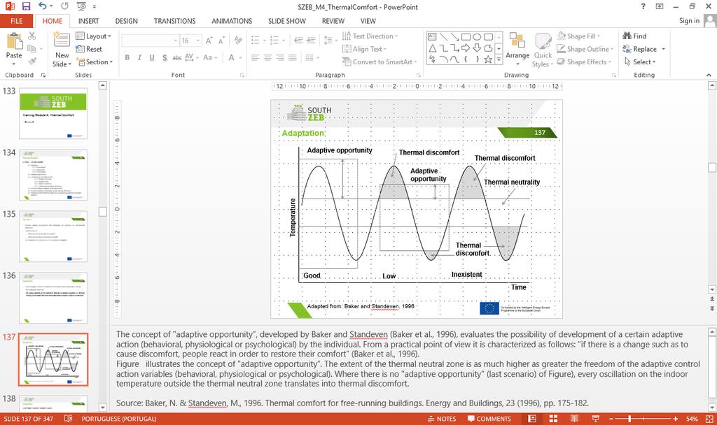Switch to Slide Sorter view in status bar
Viewport: 717px width, 425px height.
point(553,419)
